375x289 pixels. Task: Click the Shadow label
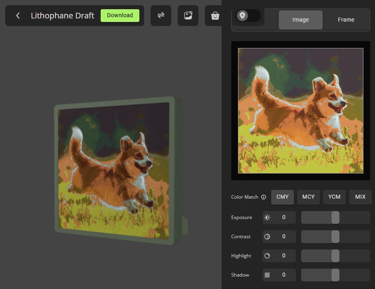240,275
